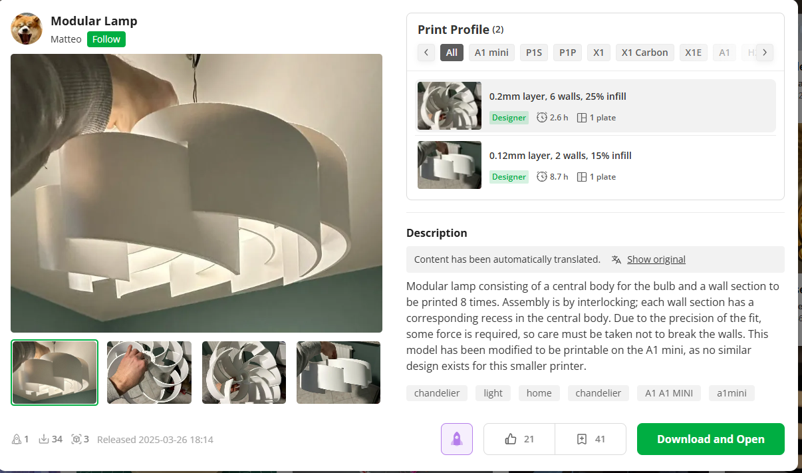Click the translate language icon
Image resolution: width=802 pixels, height=473 pixels.
tap(616, 259)
